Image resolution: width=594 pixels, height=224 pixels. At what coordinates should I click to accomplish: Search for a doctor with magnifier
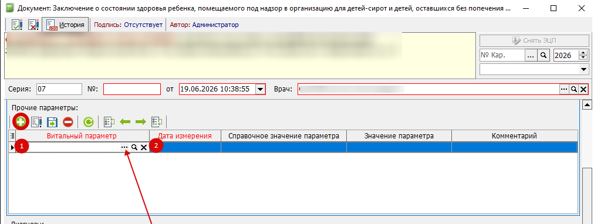(x=574, y=89)
